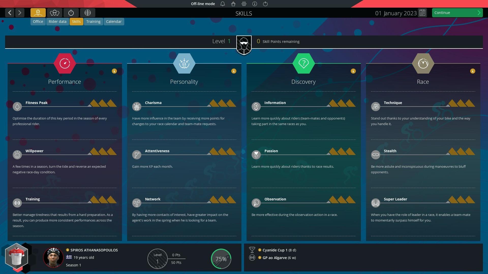Switch to the Rider data tab
The image size is (488, 274).
(57, 21)
